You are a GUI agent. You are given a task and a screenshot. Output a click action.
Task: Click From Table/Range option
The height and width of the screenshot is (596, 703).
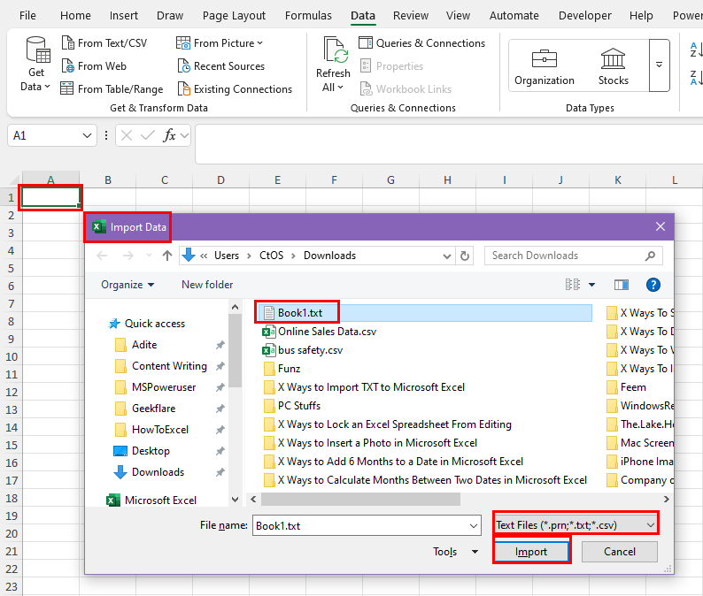click(112, 89)
